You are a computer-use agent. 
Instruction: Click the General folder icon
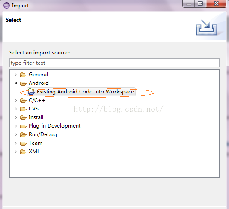click(x=23, y=75)
